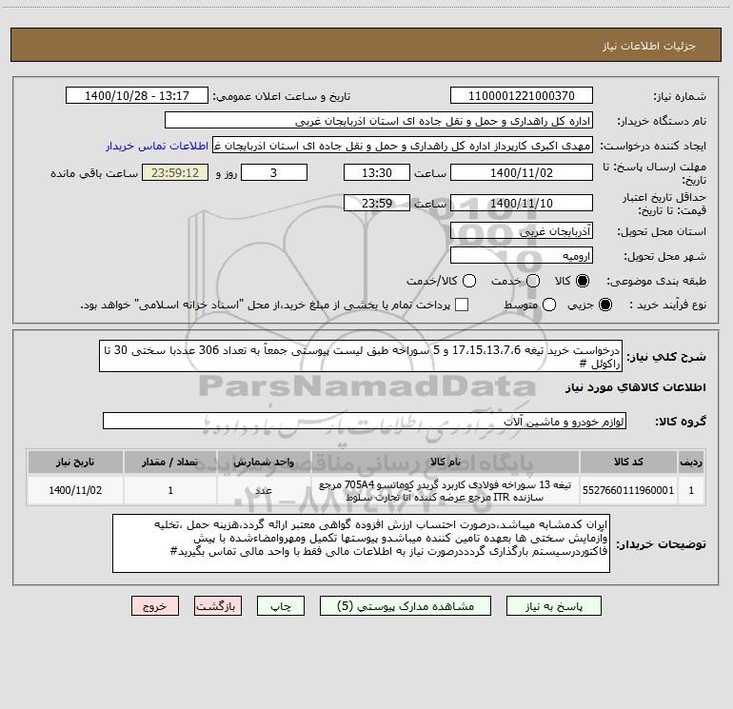733x709 pixels.
Task: Click the price validity date 1400/11/10 field
Action: 522,203
